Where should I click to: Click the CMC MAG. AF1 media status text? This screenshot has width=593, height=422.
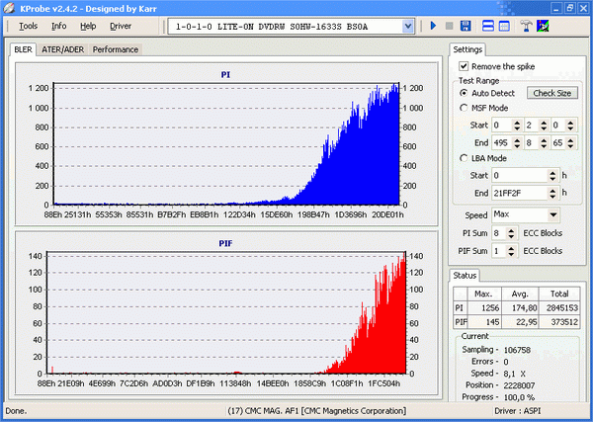click(x=316, y=411)
